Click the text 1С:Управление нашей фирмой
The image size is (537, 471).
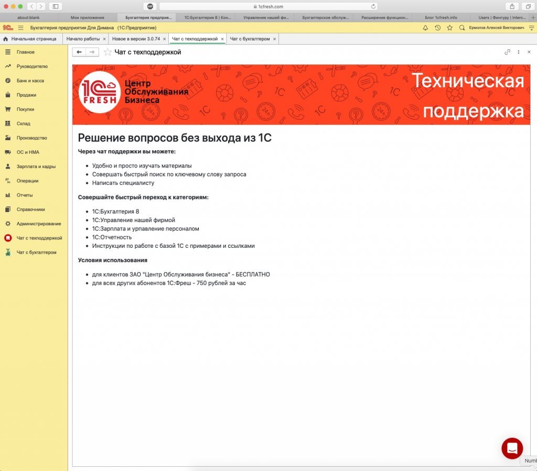134,220
